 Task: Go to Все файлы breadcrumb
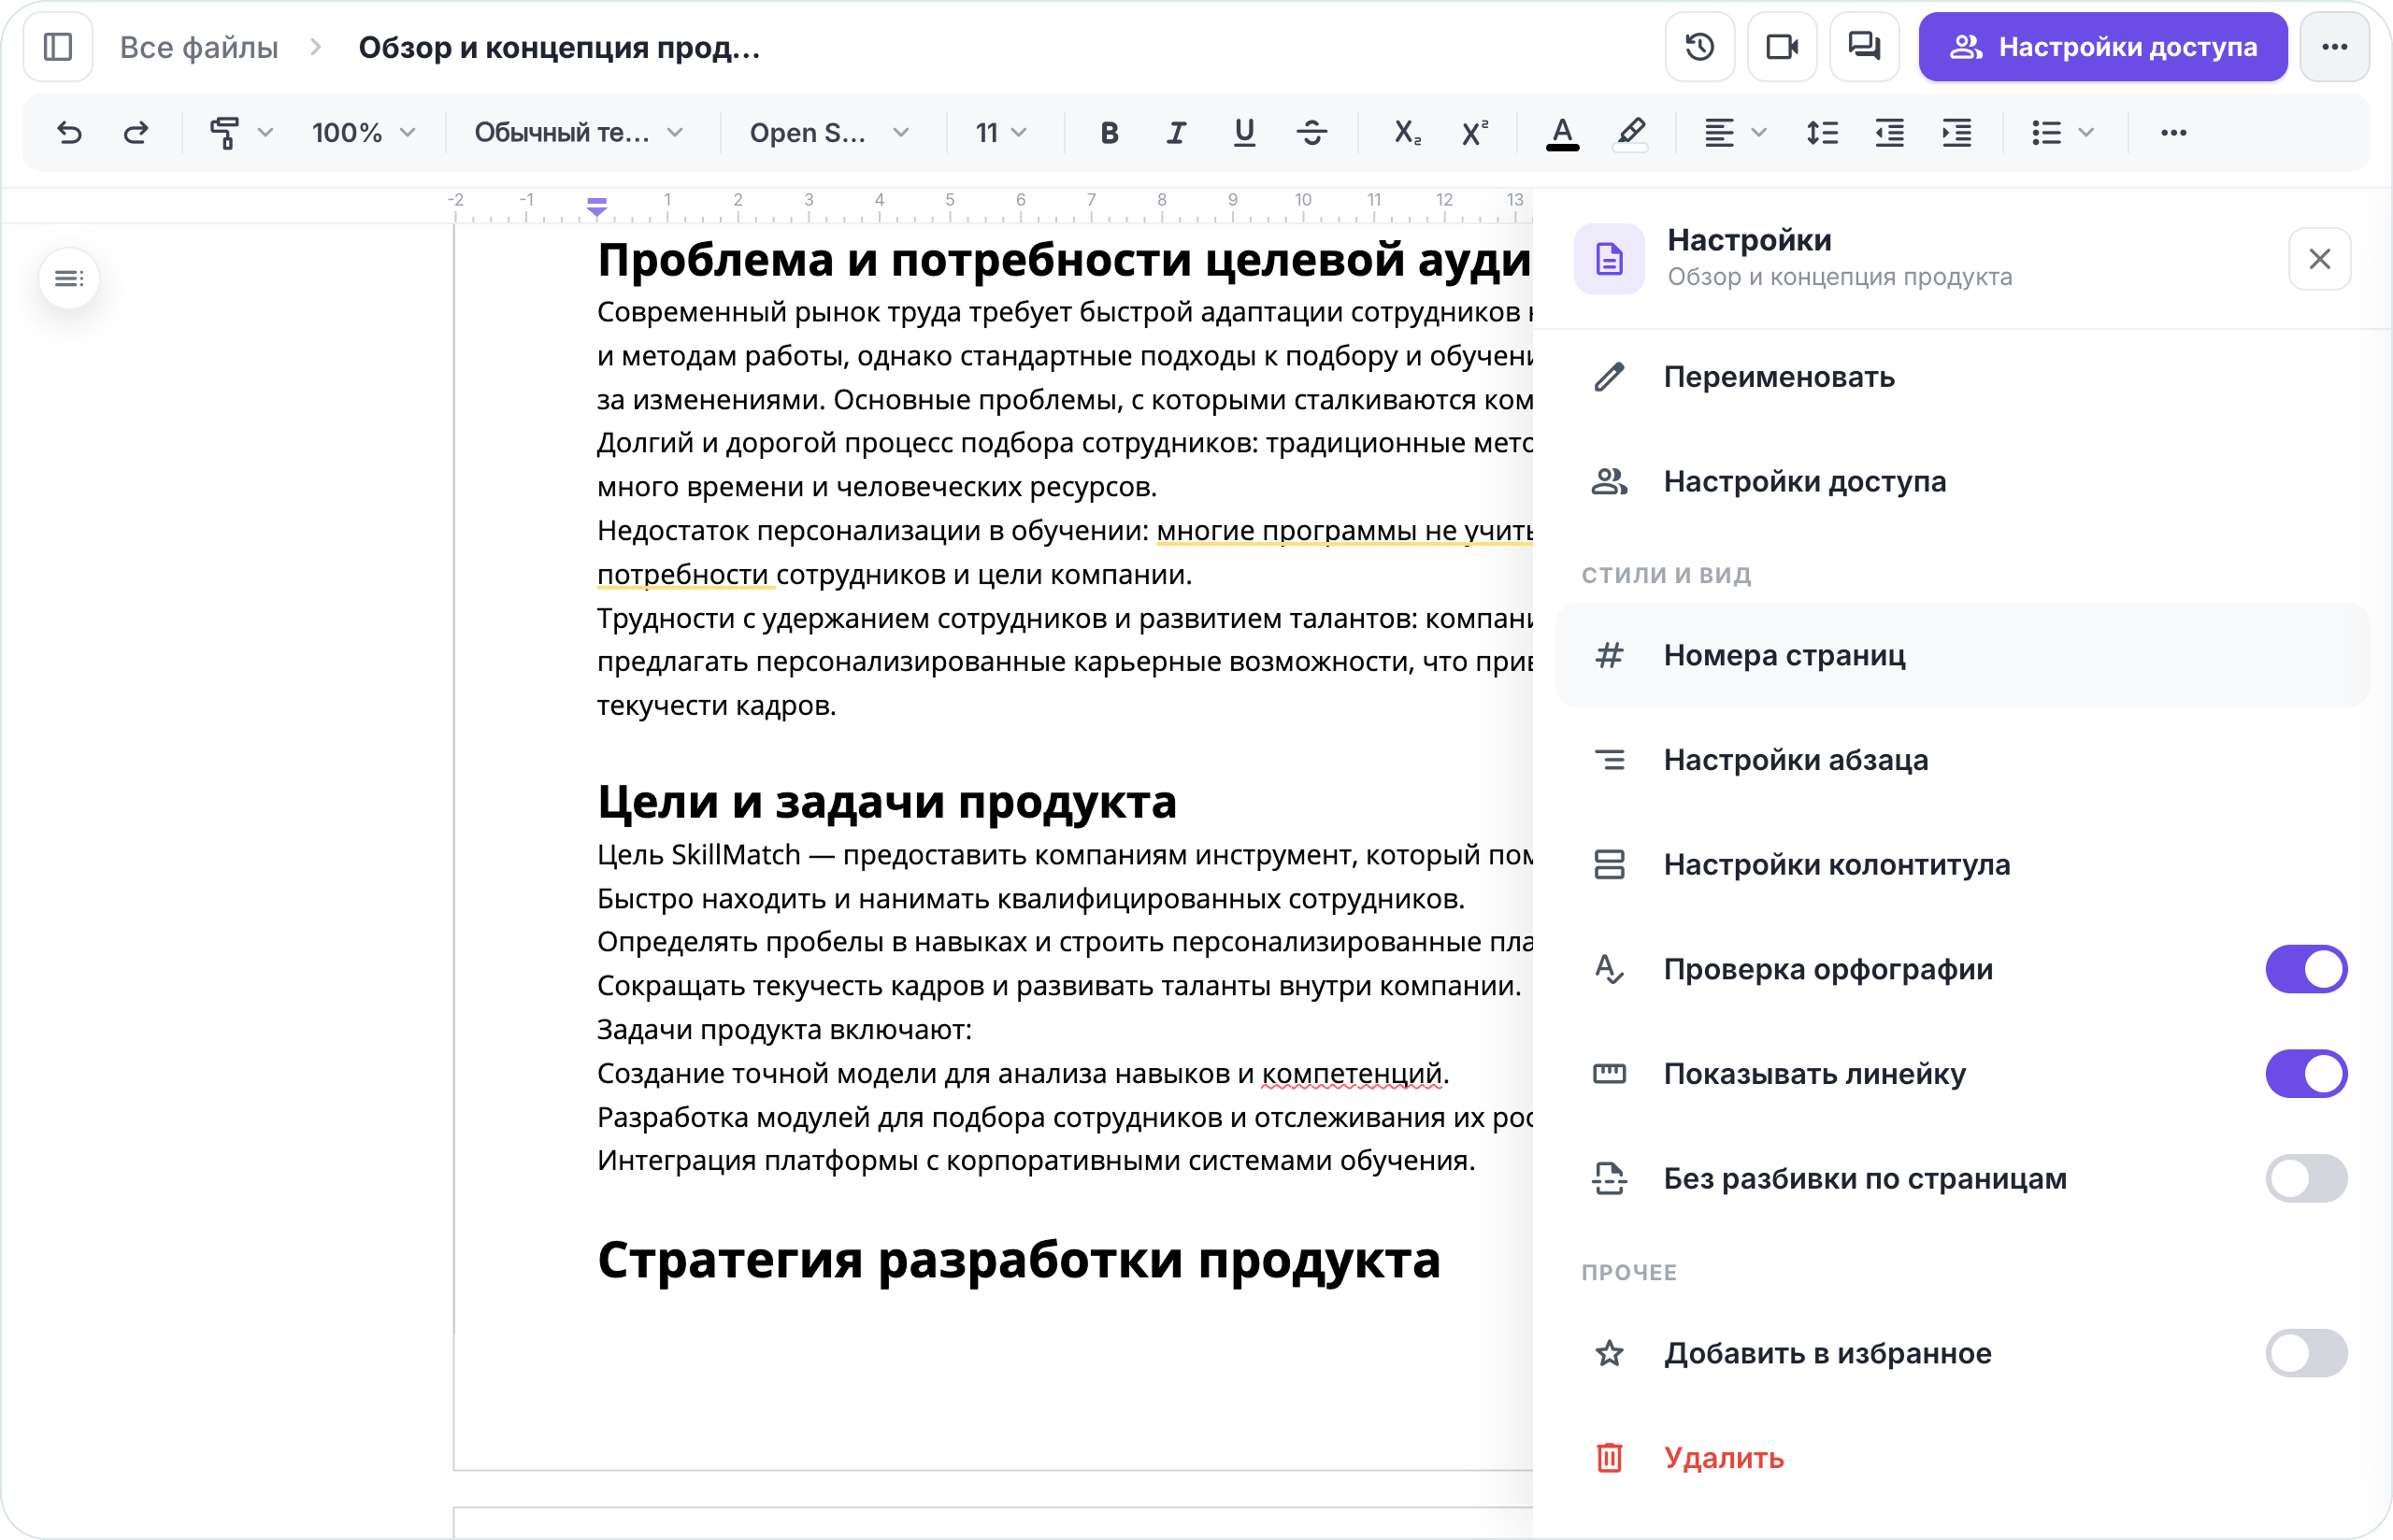[199, 47]
